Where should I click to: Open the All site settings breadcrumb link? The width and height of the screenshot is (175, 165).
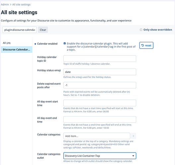(21, 5)
